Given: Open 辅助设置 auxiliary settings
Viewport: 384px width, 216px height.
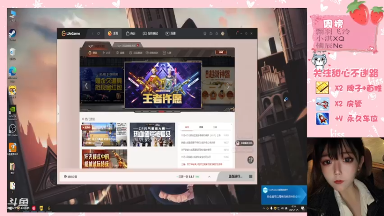Looking at the screenshot, I should coord(71,177).
